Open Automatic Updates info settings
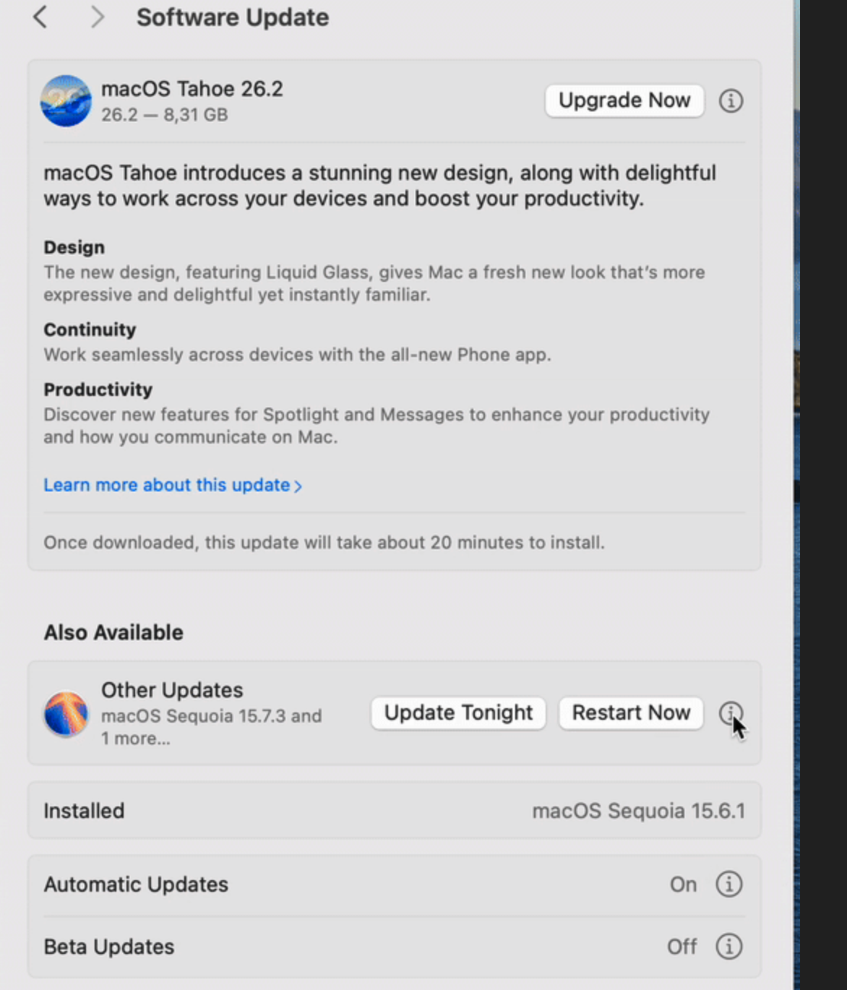 click(x=728, y=884)
